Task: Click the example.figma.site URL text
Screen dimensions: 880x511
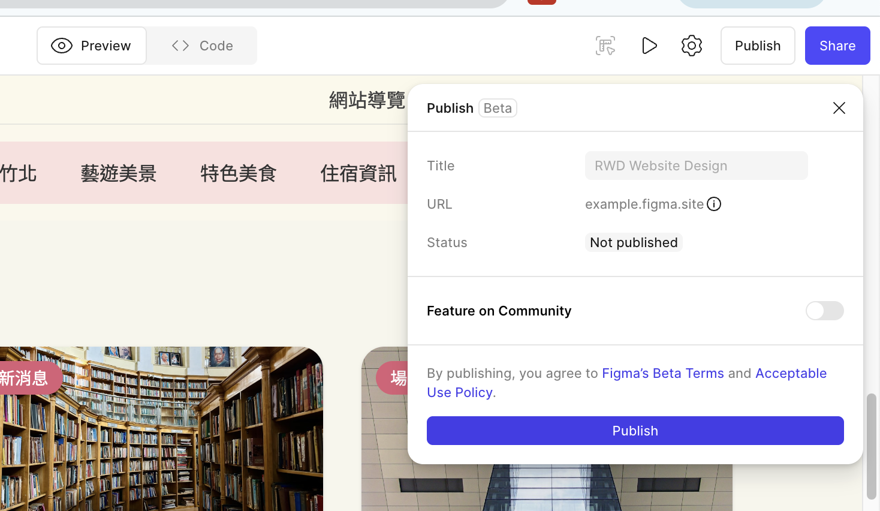Action: point(644,204)
